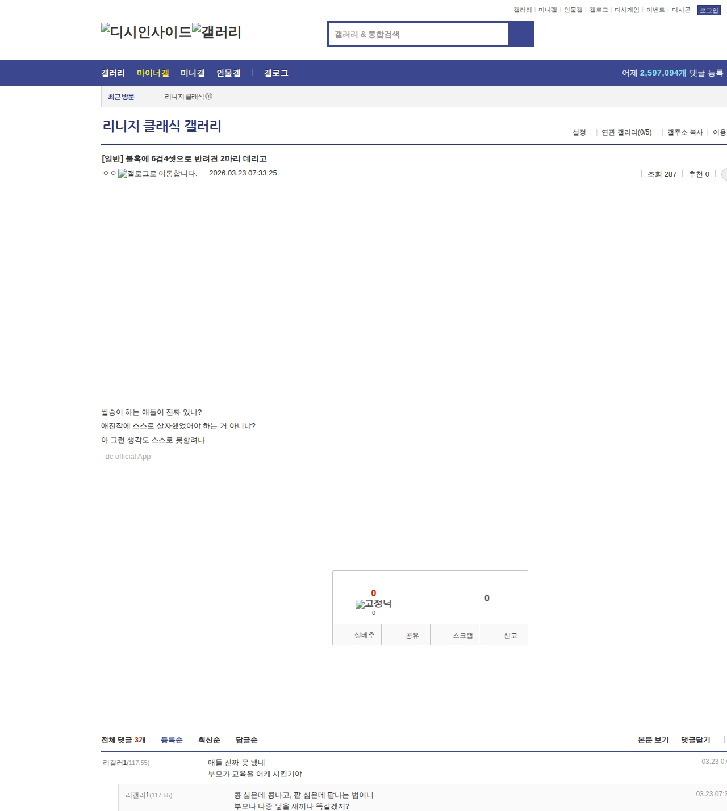Open recently visited 리니지 클래식 gallery

(189, 97)
